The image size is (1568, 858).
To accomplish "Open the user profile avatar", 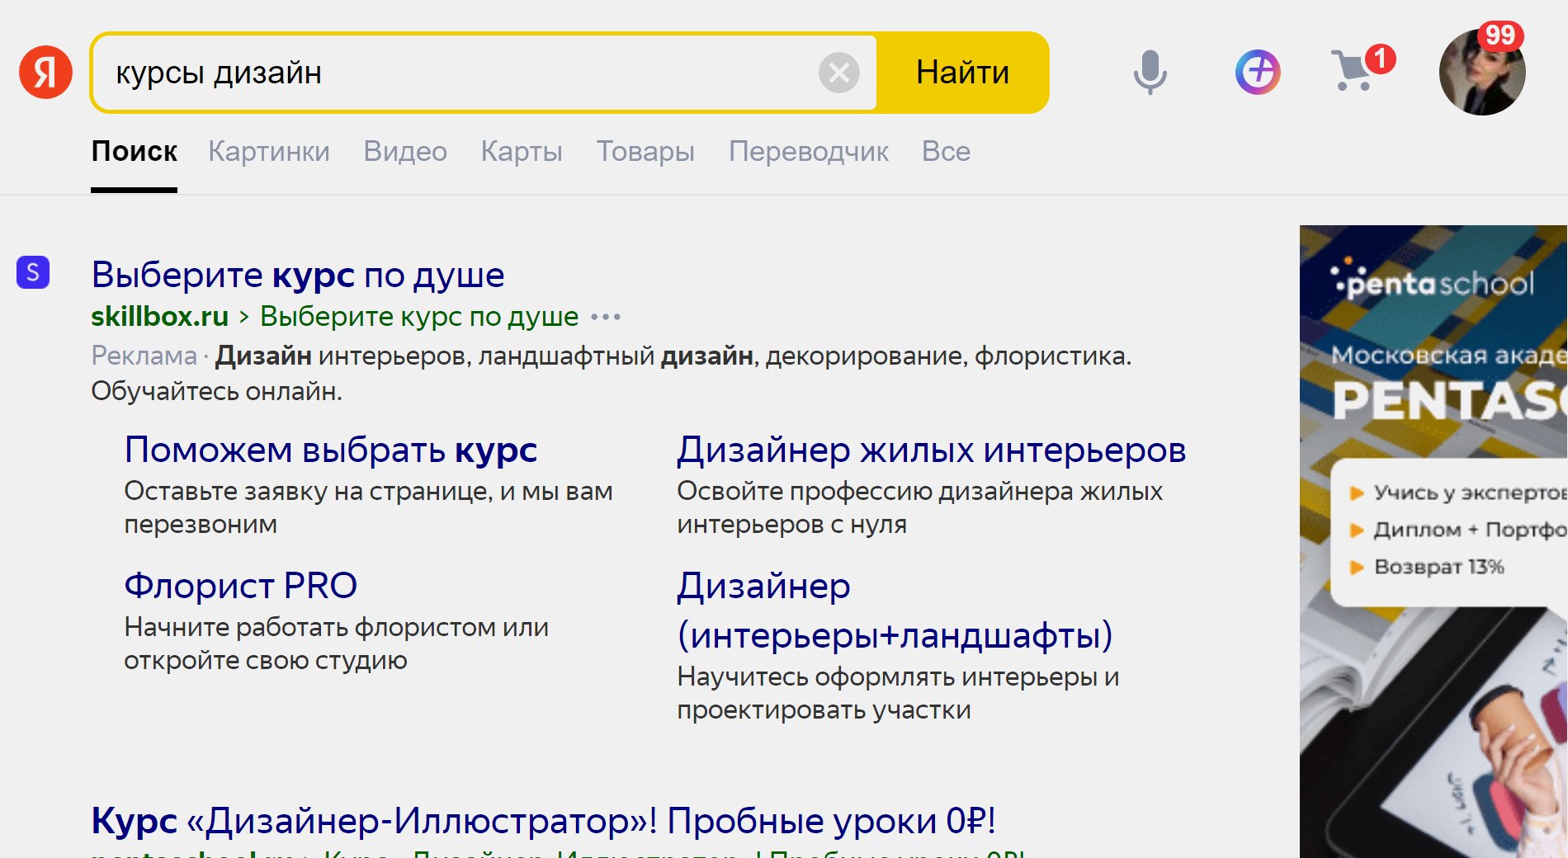I will point(1481,73).
